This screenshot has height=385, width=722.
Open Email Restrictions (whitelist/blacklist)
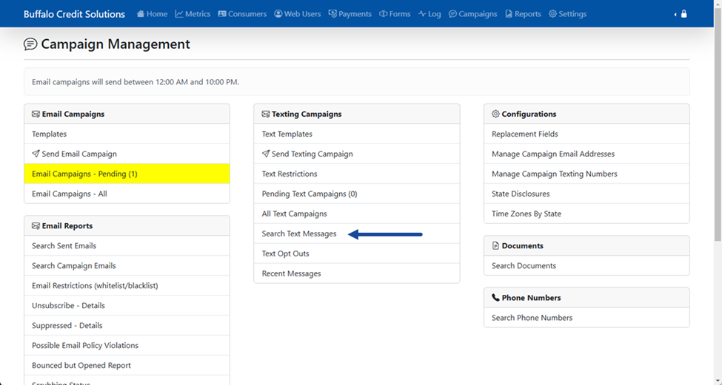127,285
